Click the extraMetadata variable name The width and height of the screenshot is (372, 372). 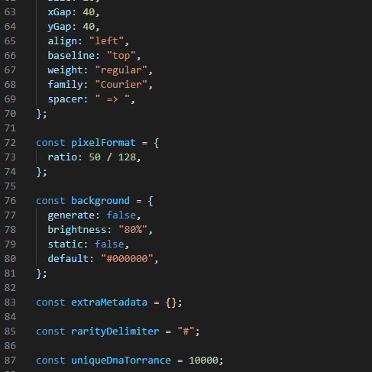[109, 302]
